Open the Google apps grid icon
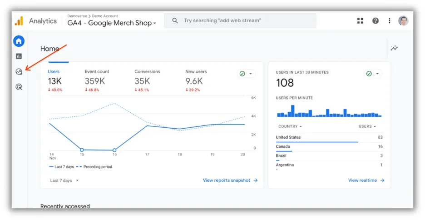Image resolution: width=425 pixels, height=220 pixels. (360, 20)
